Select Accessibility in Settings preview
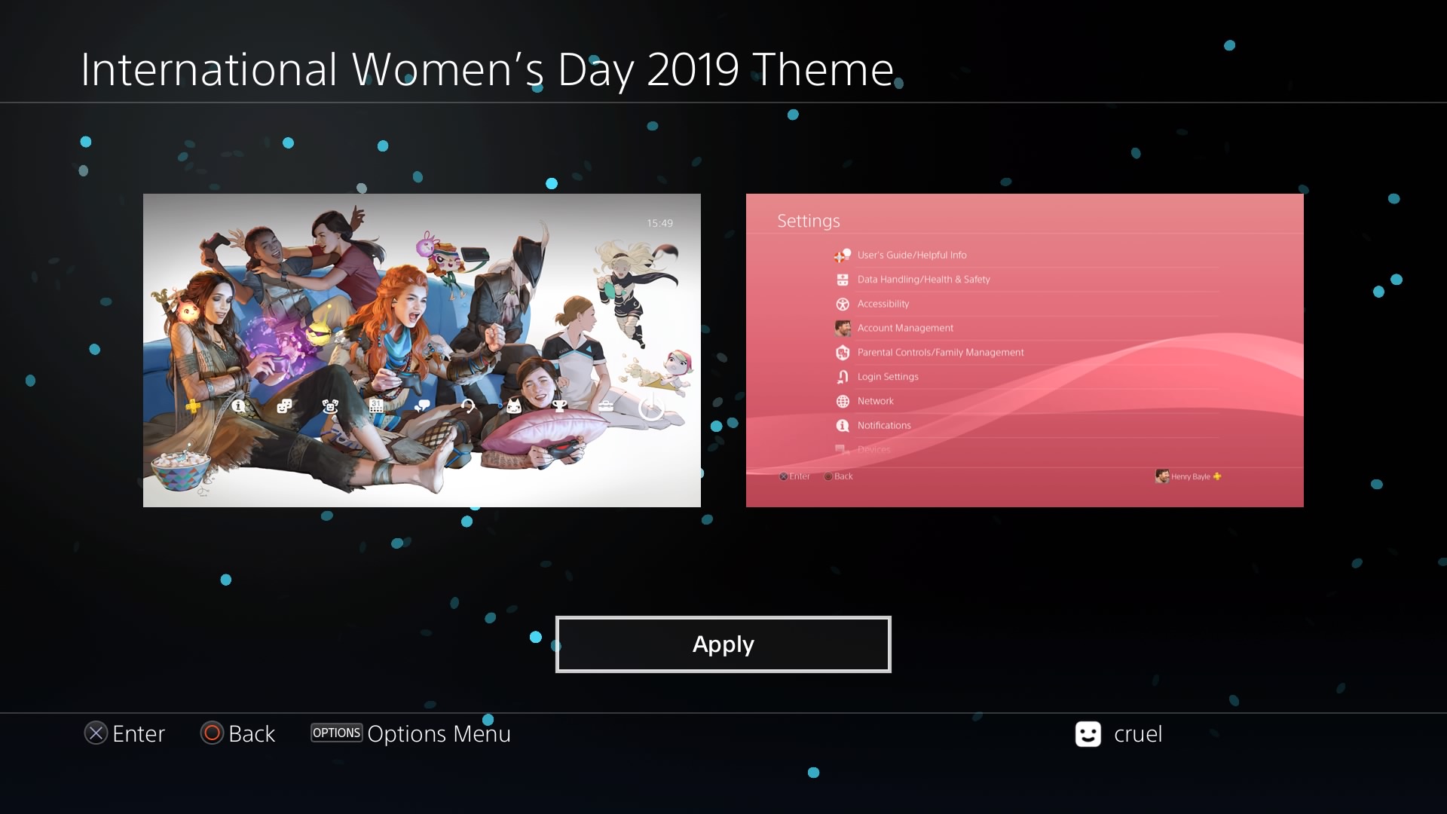 (883, 304)
